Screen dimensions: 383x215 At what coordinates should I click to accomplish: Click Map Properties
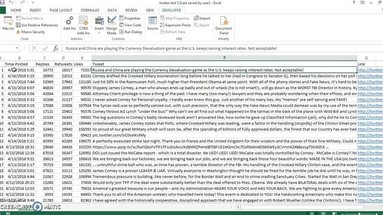pos(175,19)
